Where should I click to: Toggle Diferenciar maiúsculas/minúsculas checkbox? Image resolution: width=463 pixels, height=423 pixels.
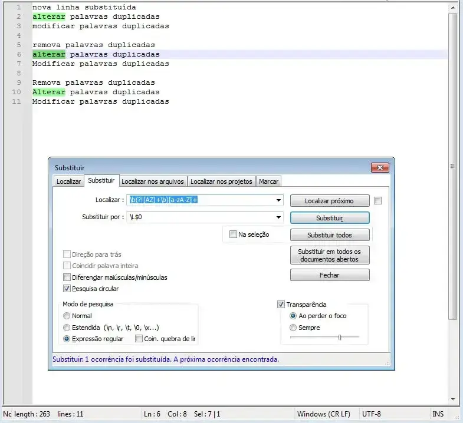tap(67, 277)
